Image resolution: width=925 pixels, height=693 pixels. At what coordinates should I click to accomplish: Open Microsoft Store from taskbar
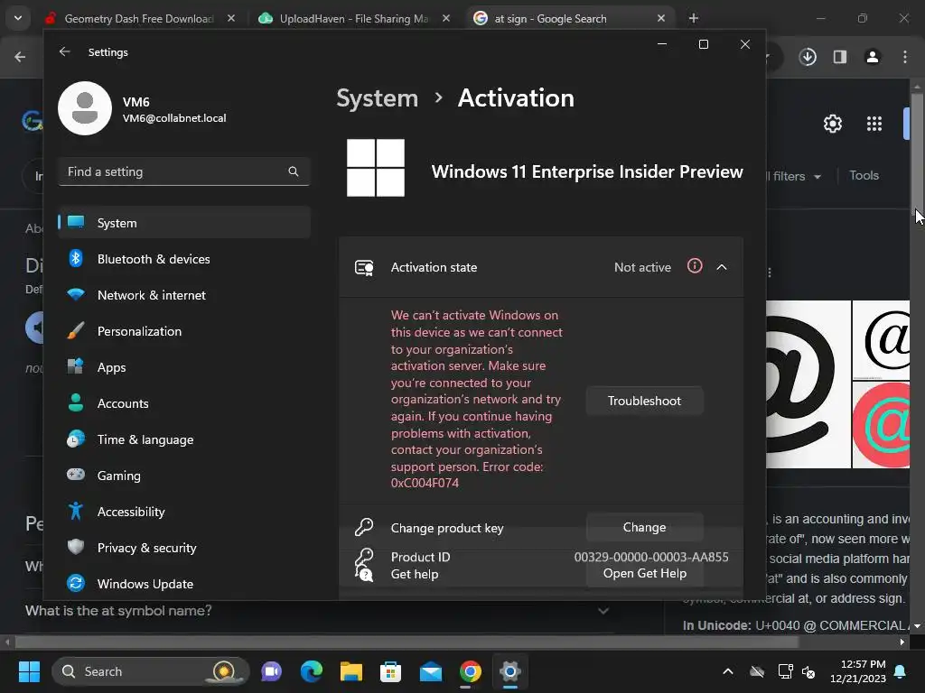point(390,671)
